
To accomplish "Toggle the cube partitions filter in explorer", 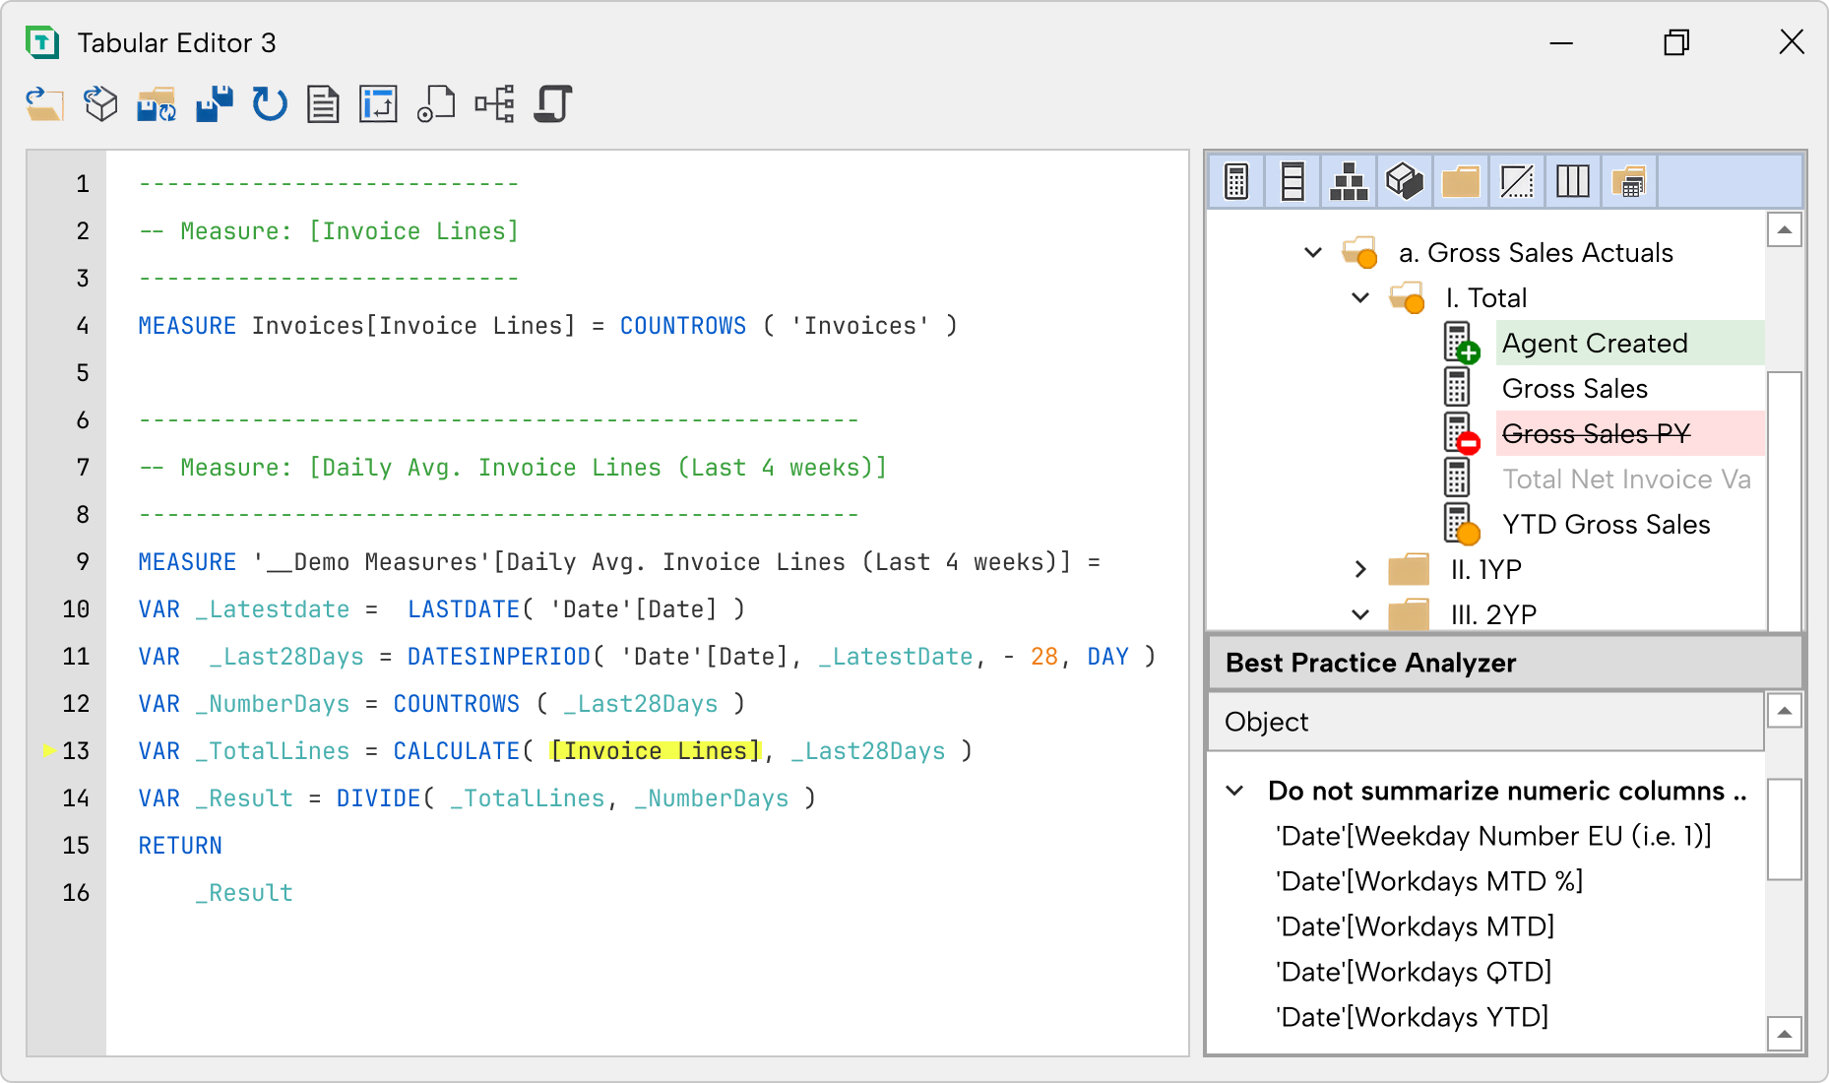I will pyautogui.click(x=1405, y=181).
